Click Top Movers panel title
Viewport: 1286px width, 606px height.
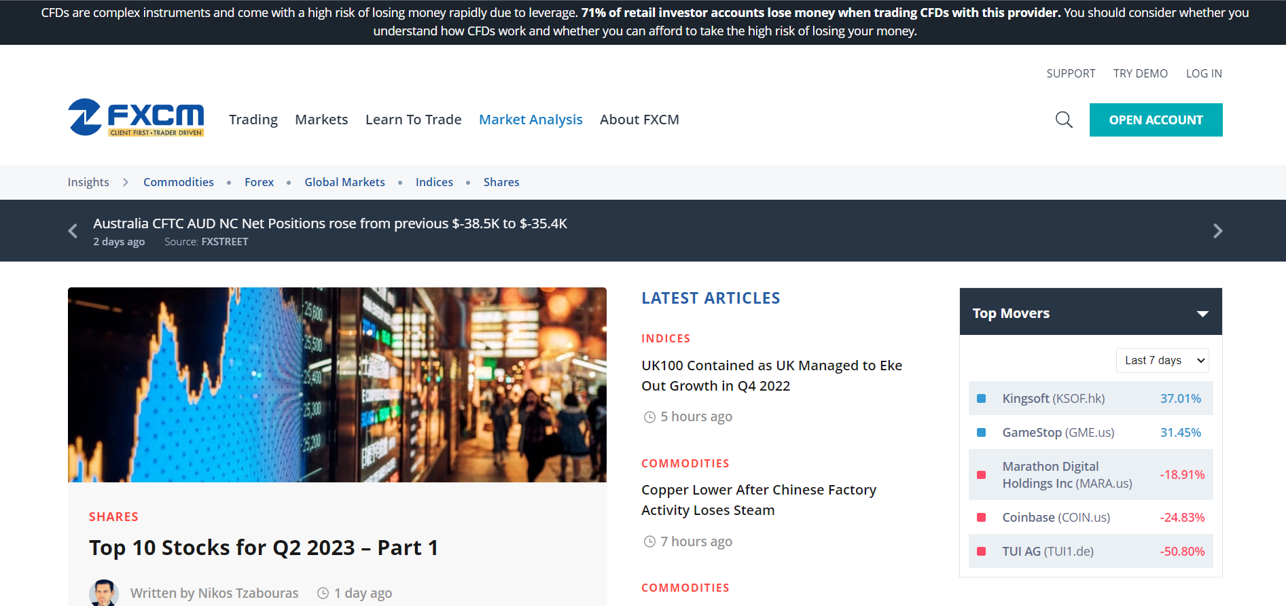pyautogui.click(x=1011, y=313)
